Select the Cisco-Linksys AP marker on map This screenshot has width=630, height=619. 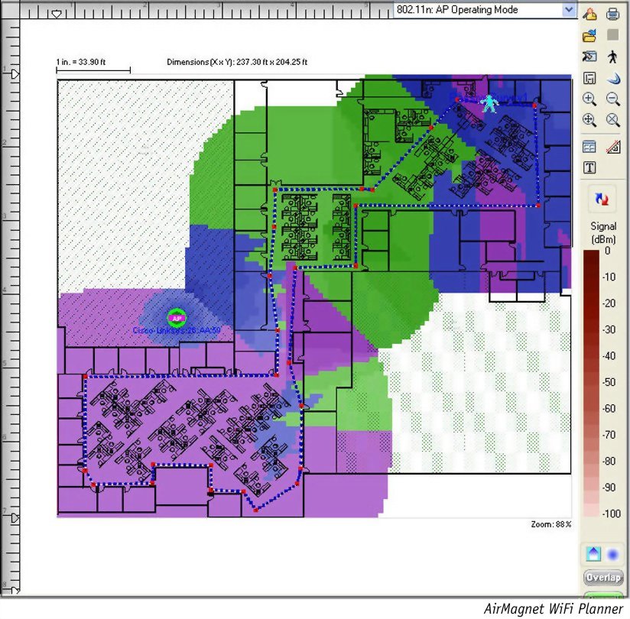[176, 318]
